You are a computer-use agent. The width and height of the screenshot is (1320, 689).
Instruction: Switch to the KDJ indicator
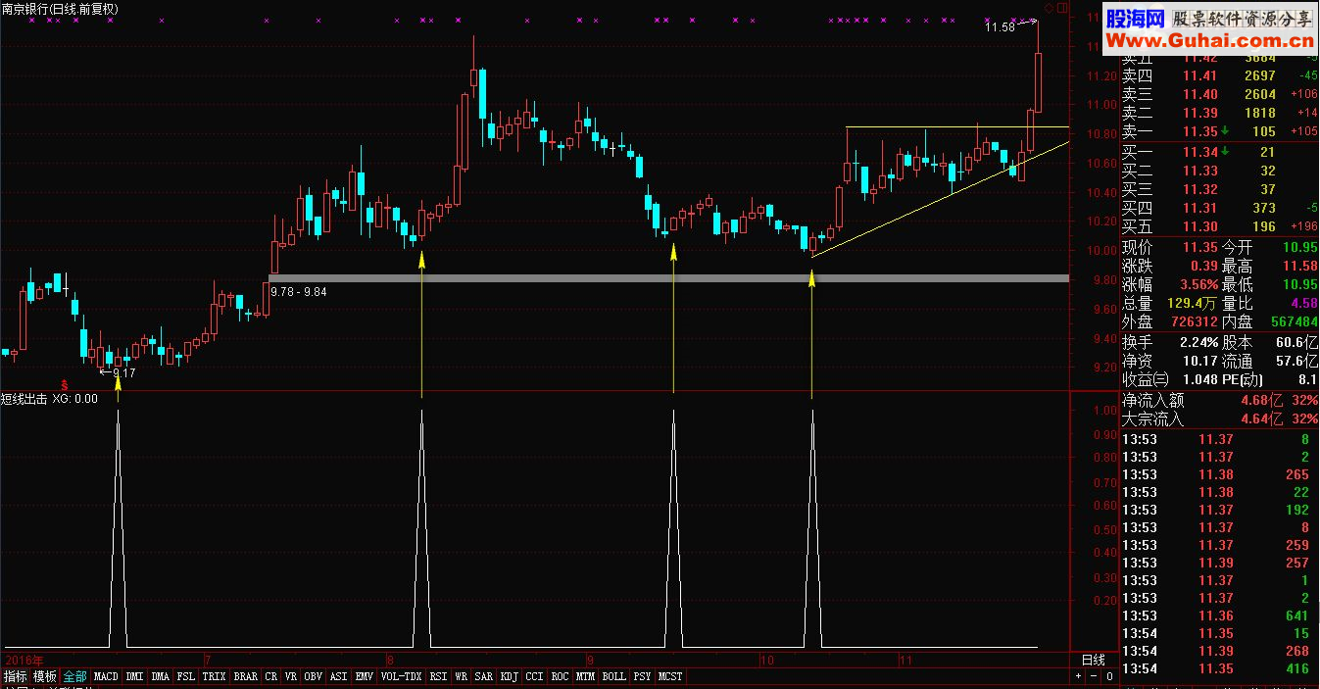pos(510,676)
